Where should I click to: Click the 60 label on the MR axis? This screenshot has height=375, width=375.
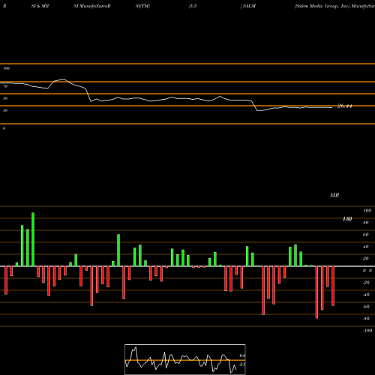point(366,235)
